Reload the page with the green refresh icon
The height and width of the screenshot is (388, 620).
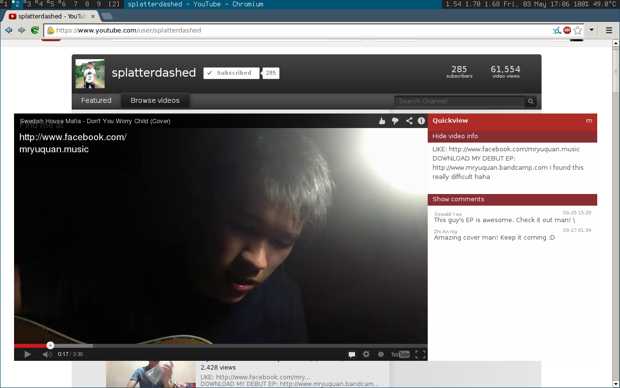click(35, 30)
